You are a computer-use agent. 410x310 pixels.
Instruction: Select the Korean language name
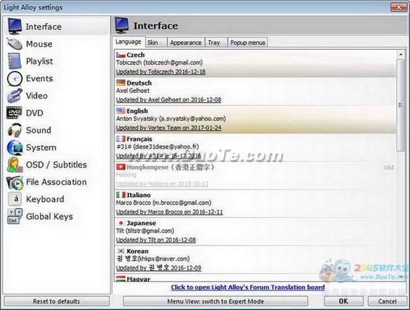click(137, 251)
